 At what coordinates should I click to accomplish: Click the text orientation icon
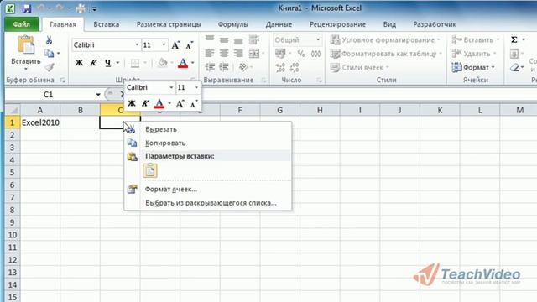coord(243,67)
